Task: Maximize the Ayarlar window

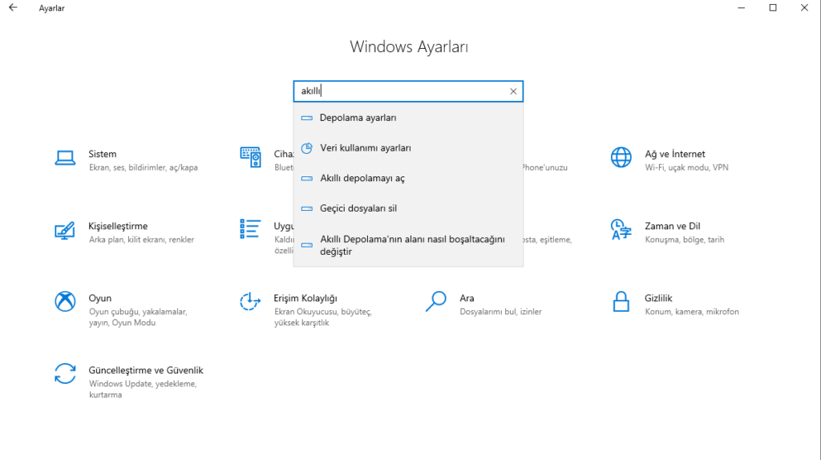Action: click(773, 8)
